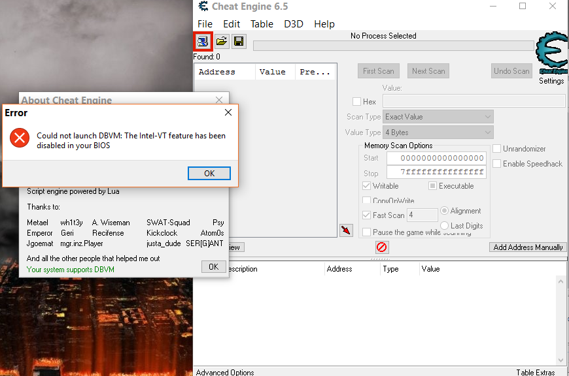Image resolution: width=569 pixels, height=376 pixels.
Task: Enable the Unrandomizer checkbox
Action: (x=497, y=149)
